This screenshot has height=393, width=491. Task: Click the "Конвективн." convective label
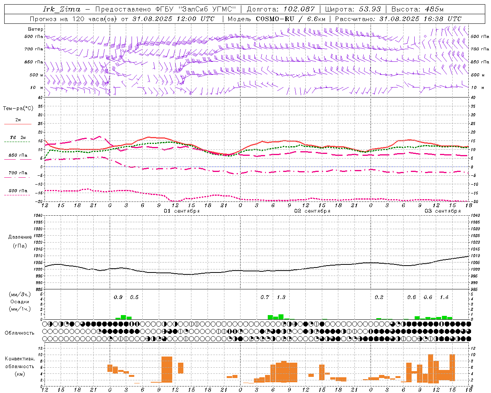point(20,359)
